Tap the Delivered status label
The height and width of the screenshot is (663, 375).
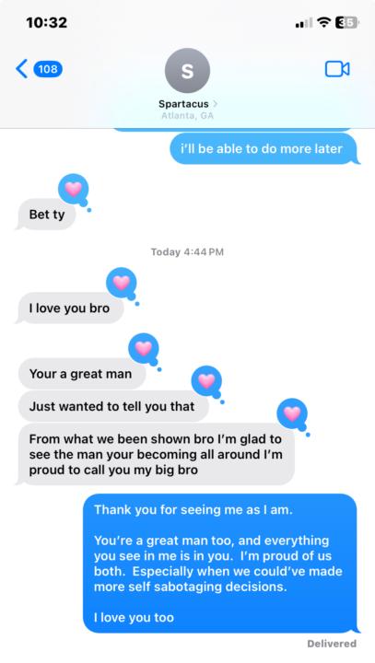pyautogui.click(x=332, y=644)
